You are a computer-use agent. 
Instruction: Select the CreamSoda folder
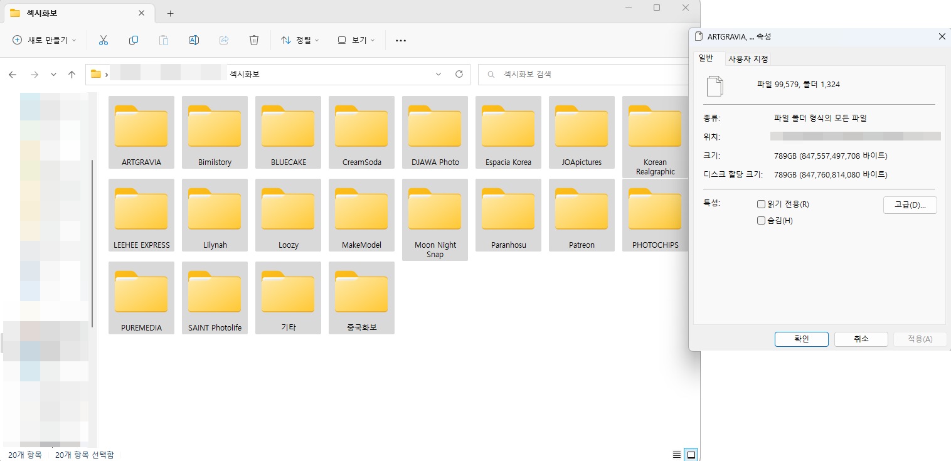(x=361, y=132)
